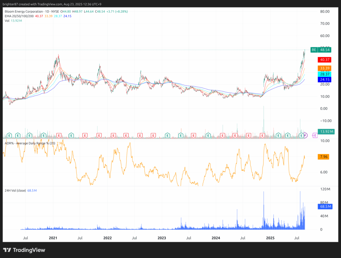Click the 2025 label on time axis
341x258 pixels.
point(270,238)
